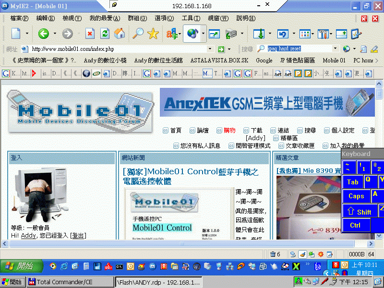Open the search engine globe icon
The height and width of the screenshot is (288, 384).
(x=346, y=49)
